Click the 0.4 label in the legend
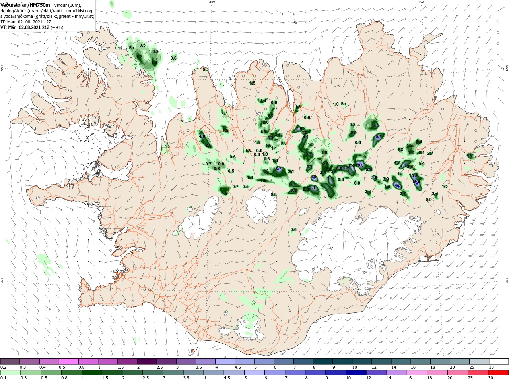Image resolution: width=509 pixels, height=381 pixels. (43, 368)
